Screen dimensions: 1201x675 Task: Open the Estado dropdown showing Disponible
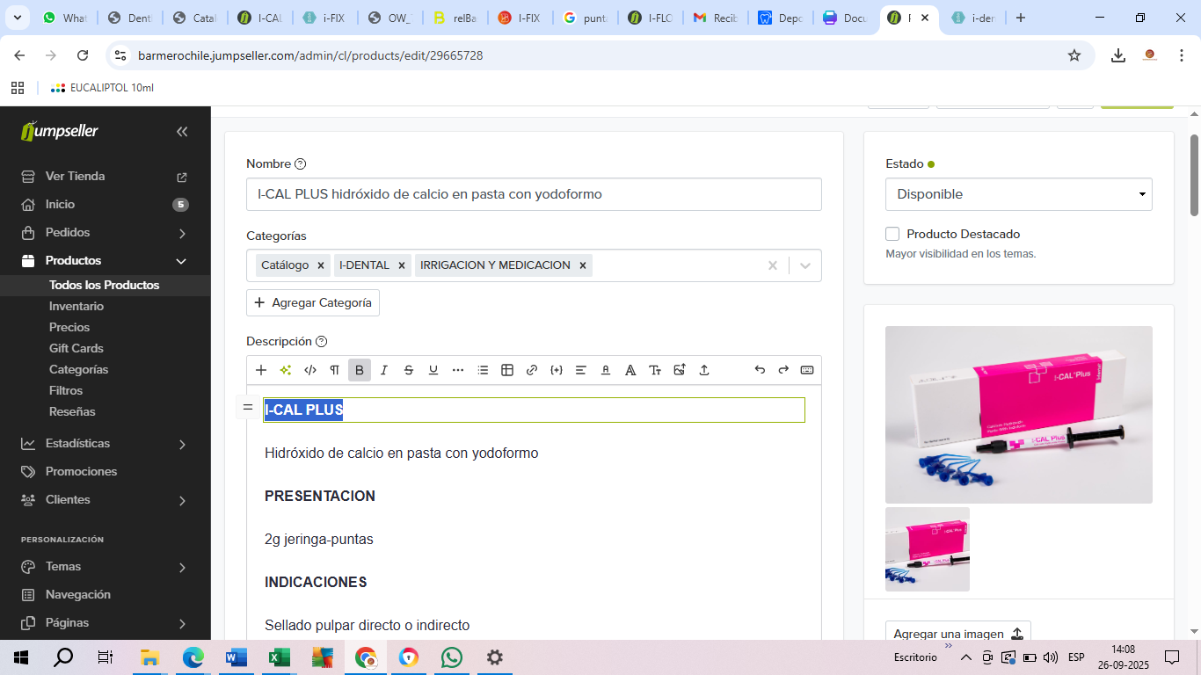click(x=1018, y=194)
